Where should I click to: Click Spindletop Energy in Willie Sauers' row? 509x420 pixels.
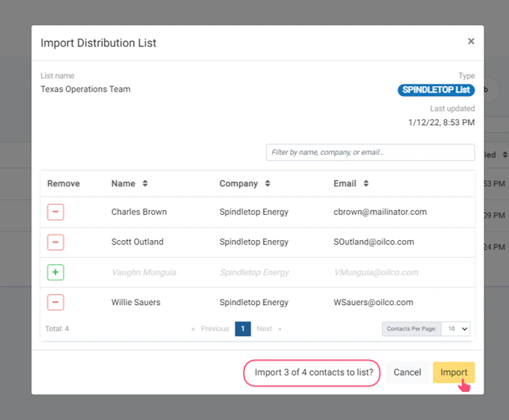tap(254, 302)
